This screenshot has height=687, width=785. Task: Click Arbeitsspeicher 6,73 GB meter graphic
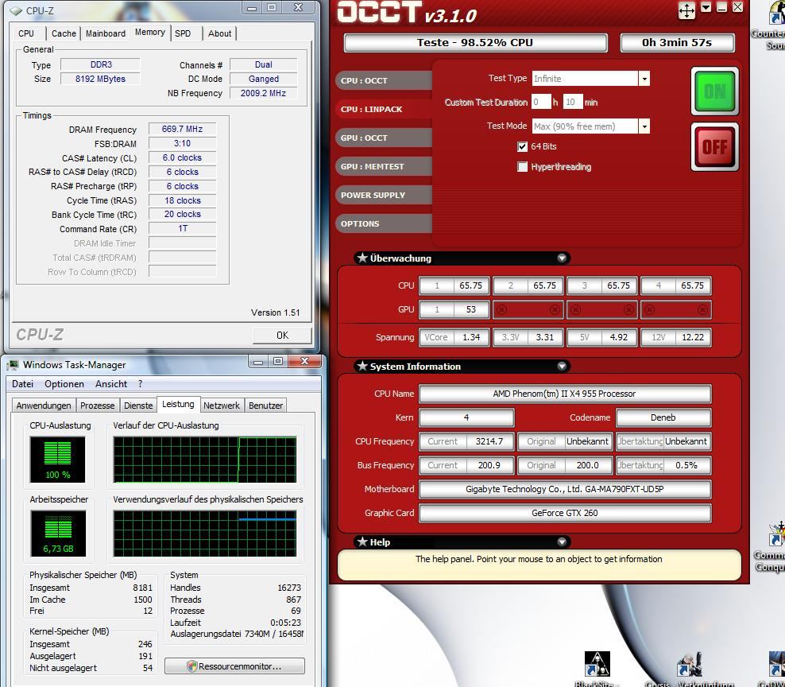58,534
